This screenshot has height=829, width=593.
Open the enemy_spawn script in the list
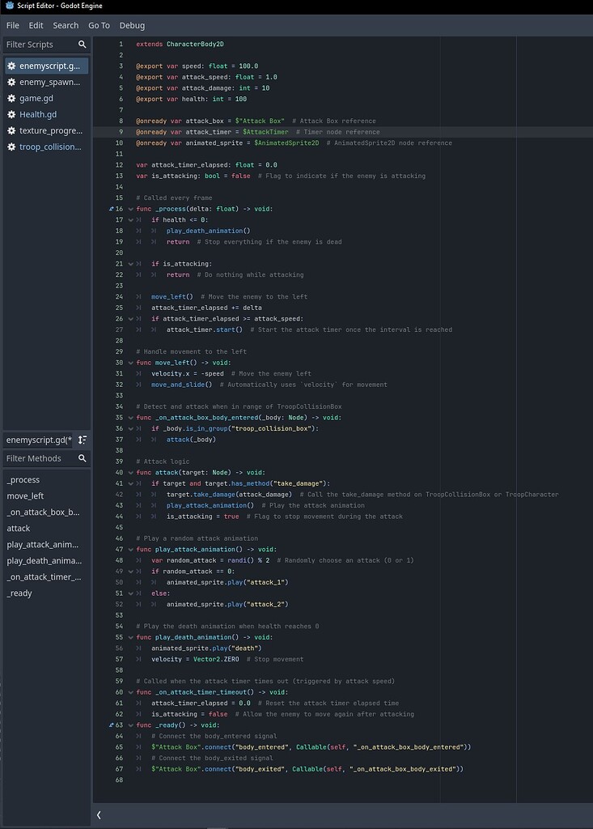pyautogui.click(x=49, y=82)
